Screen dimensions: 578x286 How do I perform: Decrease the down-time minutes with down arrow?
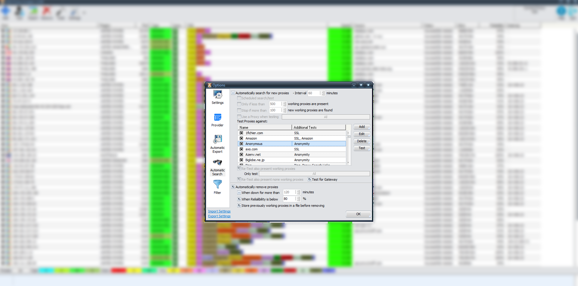click(x=298, y=194)
